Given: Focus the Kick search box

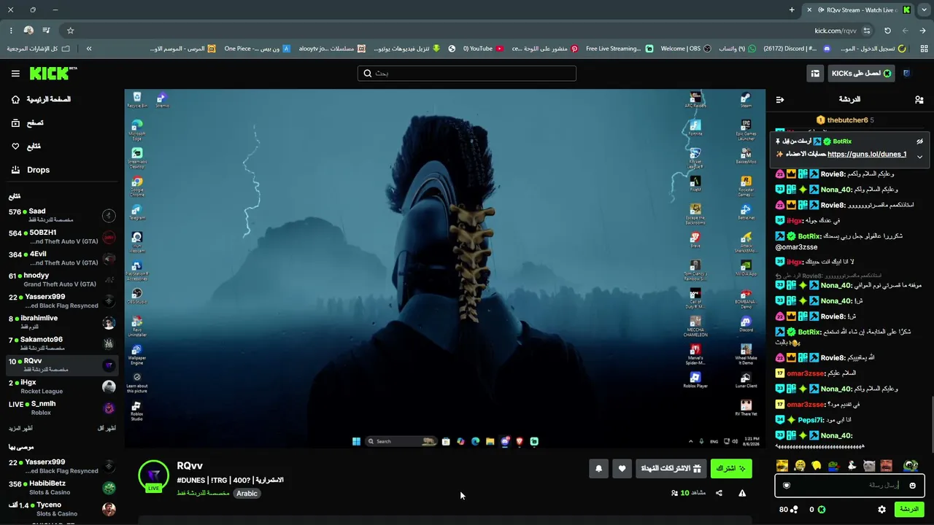Looking at the screenshot, I should (x=467, y=74).
